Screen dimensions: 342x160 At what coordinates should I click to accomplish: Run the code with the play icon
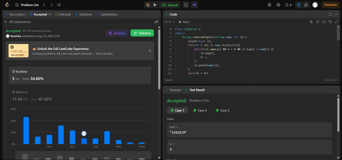(x=155, y=5)
